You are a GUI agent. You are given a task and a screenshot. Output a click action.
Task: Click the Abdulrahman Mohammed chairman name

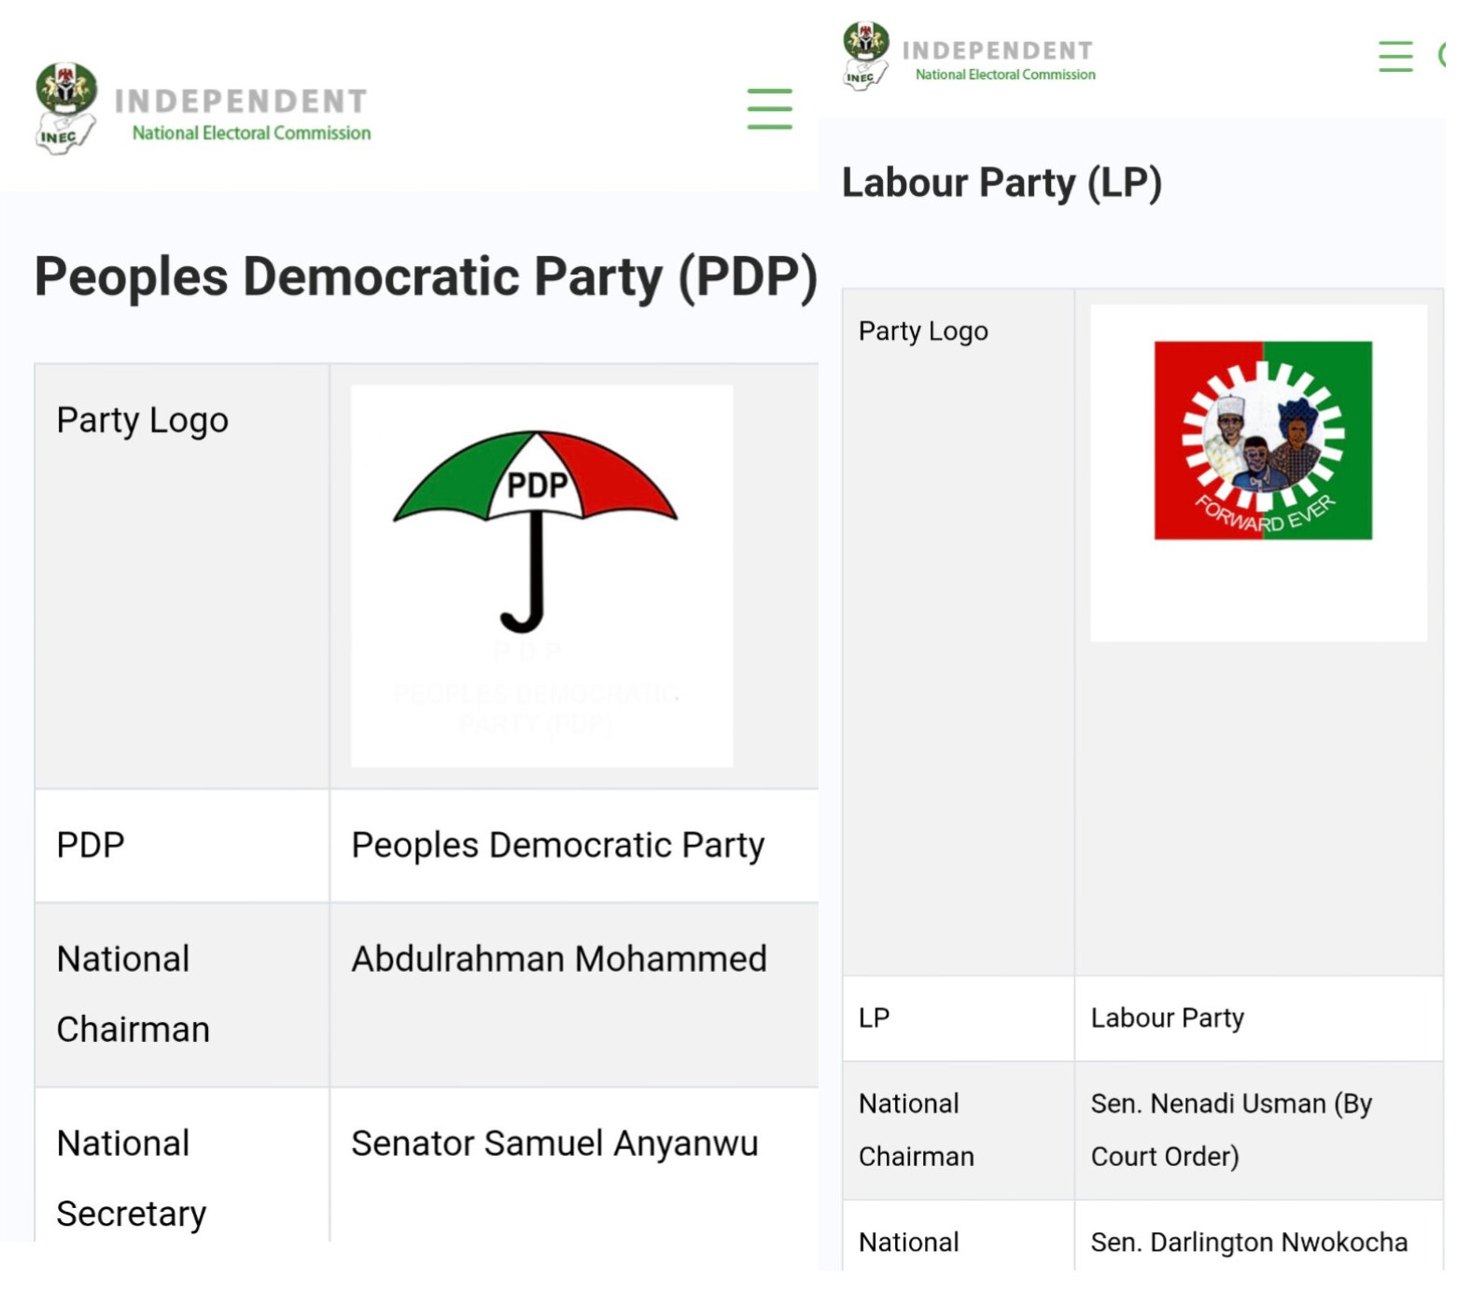558,959
